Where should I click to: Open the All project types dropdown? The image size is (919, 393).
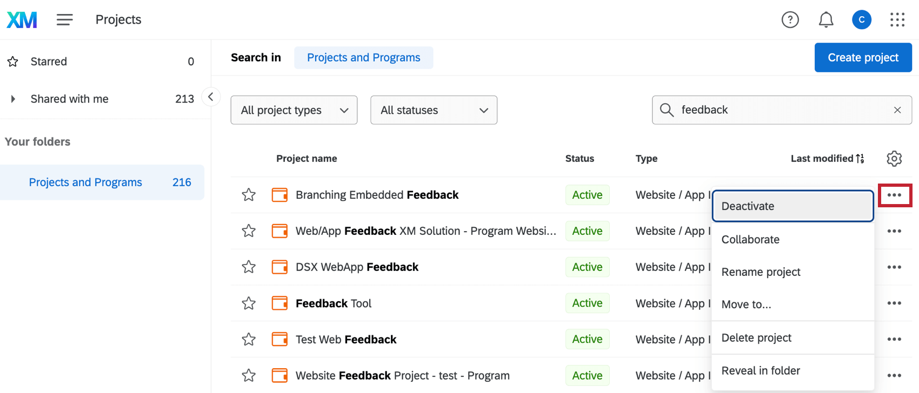coord(294,110)
